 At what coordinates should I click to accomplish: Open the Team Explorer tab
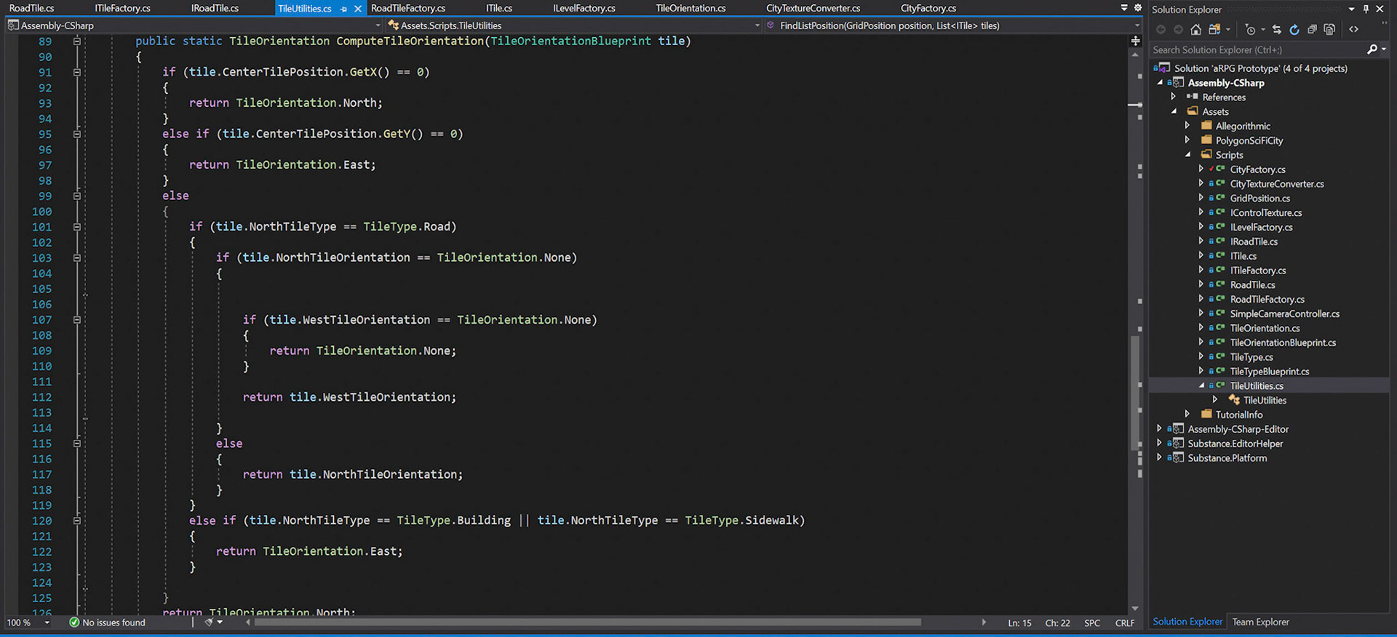(1260, 622)
